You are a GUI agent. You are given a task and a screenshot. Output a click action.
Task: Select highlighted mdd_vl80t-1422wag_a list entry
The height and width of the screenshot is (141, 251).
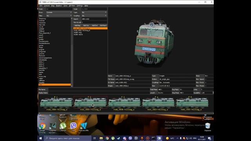point(90,28)
